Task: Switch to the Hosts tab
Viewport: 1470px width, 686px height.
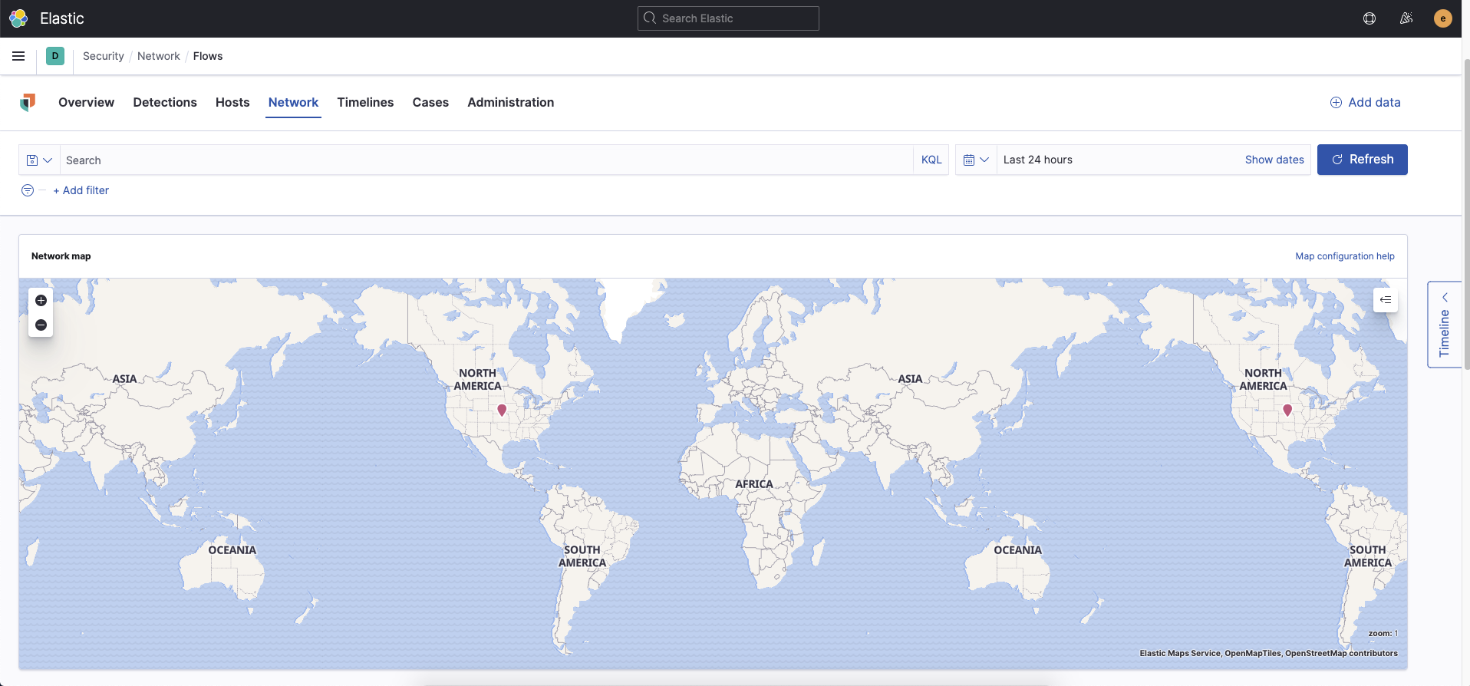Action: pos(232,102)
